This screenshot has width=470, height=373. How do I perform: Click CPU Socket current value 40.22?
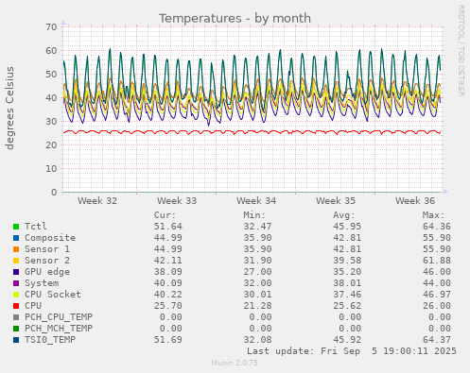(168, 295)
